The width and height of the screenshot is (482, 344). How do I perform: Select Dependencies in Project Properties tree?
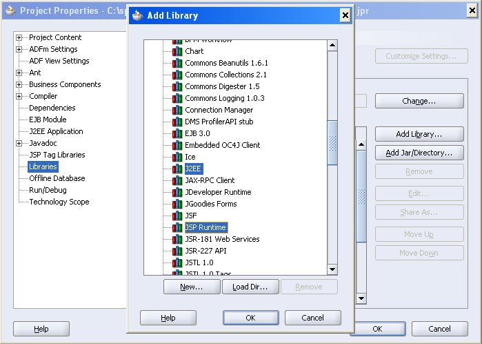[x=52, y=108]
